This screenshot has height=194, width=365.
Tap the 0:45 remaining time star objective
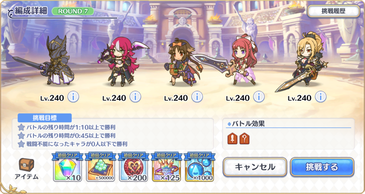click(67, 135)
